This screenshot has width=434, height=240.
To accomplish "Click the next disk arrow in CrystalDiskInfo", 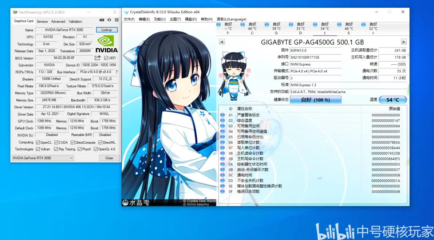I will tap(404, 42).
